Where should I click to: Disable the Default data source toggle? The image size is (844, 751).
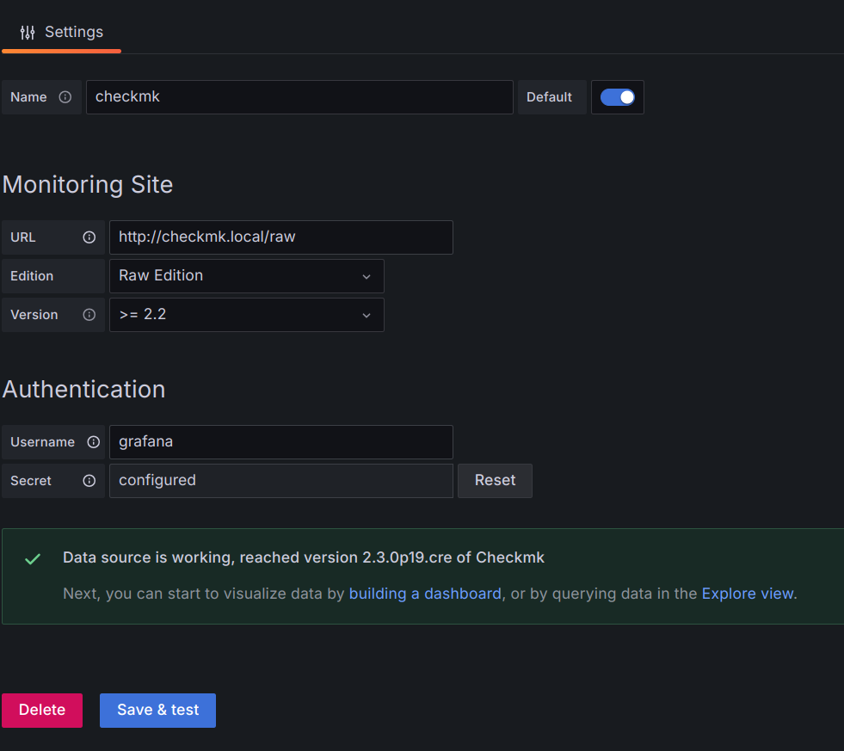click(617, 97)
